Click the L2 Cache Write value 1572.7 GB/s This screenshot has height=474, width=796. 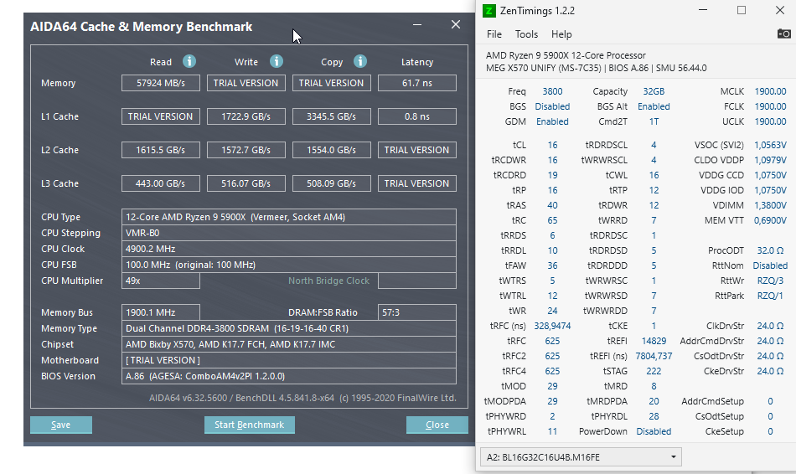[246, 150]
